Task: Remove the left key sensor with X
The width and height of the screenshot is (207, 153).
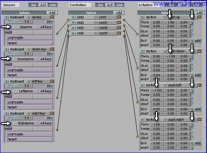Action: pyautogui.click(x=6, y=82)
